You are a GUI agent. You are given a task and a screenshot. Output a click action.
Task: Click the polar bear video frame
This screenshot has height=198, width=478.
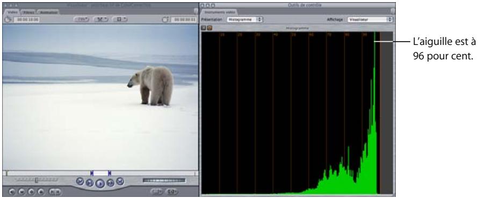pos(100,97)
